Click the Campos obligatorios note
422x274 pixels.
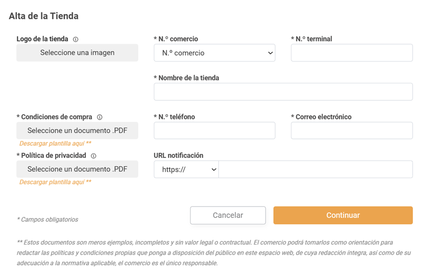[48, 219]
